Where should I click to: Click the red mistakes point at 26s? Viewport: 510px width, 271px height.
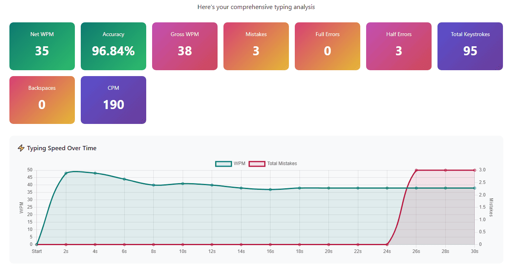pos(416,170)
